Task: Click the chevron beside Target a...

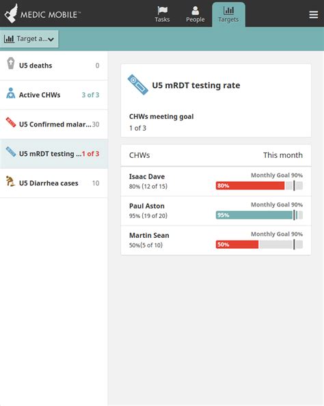Action: pos(51,40)
